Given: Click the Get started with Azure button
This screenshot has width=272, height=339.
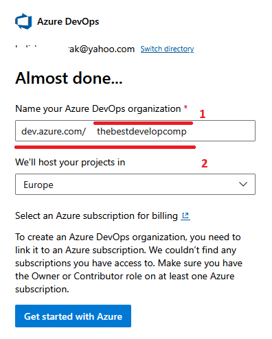Looking at the screenshot, I should [x=73, y=316].
